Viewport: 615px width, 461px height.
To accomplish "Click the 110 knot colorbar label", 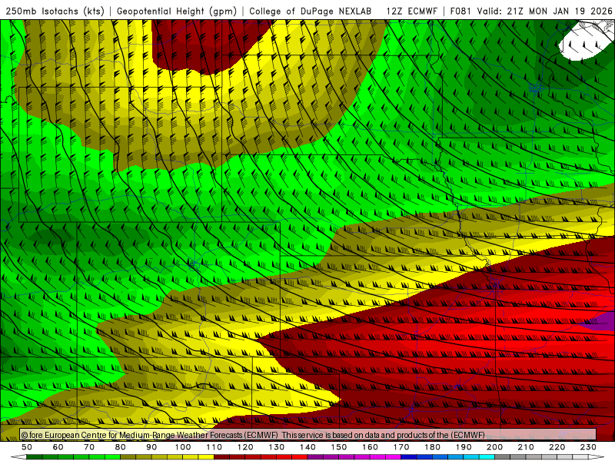I will click(x=214, y=447).
